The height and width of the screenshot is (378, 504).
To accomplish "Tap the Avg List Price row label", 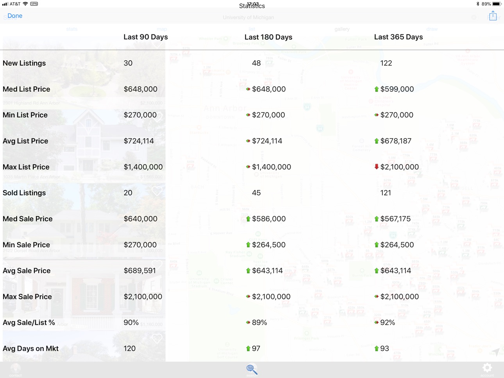I will point(25,141).
